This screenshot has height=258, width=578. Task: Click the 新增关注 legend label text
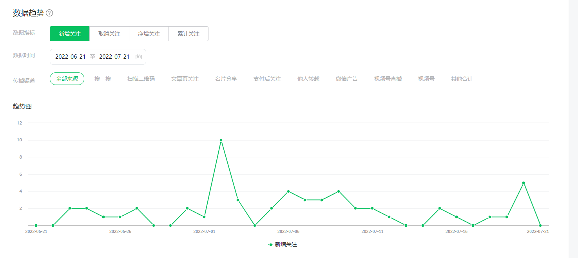click(x=286, y=244)
